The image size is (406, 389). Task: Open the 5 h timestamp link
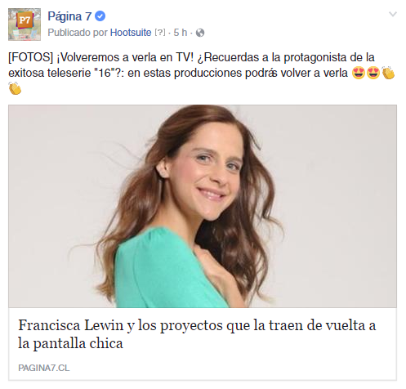pos(181,33)
